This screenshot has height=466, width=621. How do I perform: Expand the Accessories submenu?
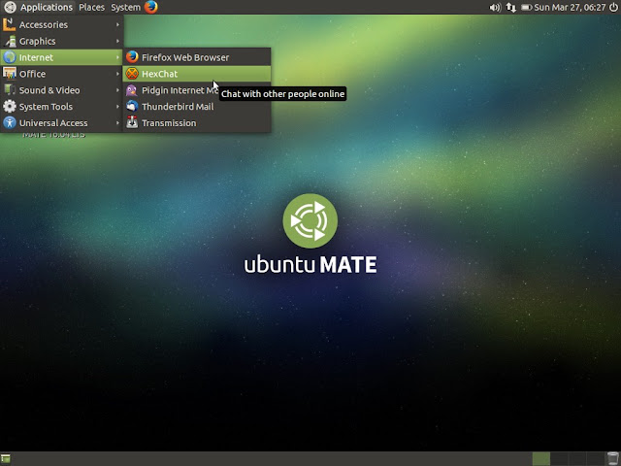point(62,24)
